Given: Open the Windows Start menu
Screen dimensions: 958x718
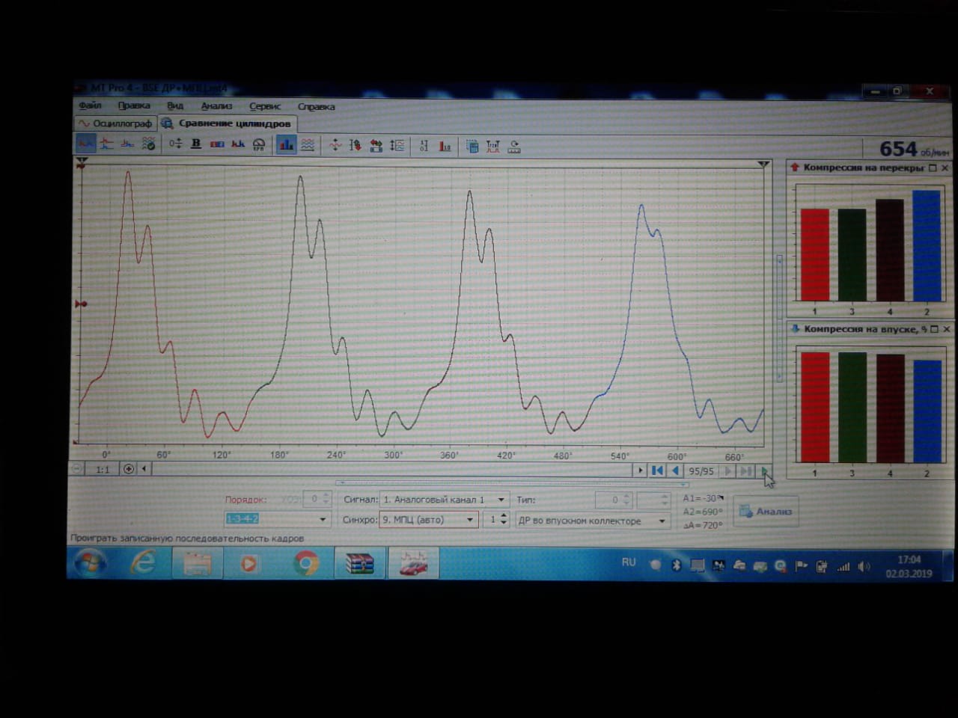Looking at the screenshot, I should [91, 562].
